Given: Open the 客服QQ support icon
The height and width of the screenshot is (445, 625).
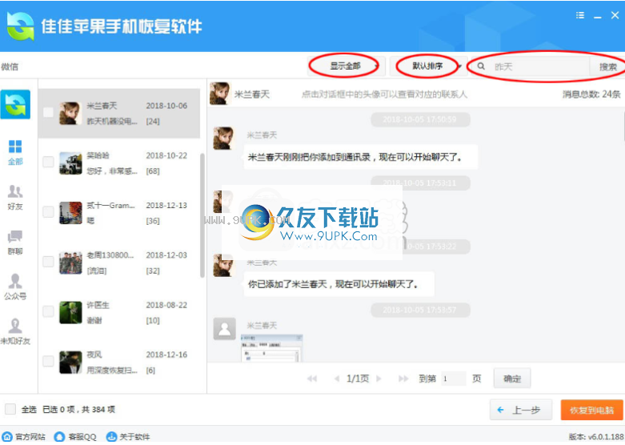Looking at the screenshot, I should tap(59, 437).
